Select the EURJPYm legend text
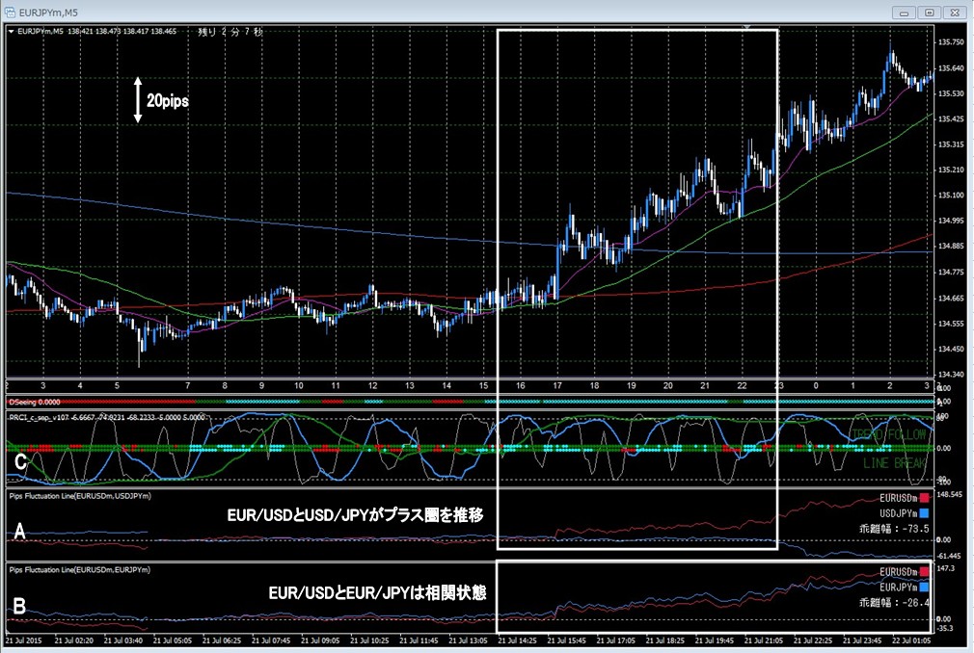This screenshot has height=653, width=974. point(899,587)
